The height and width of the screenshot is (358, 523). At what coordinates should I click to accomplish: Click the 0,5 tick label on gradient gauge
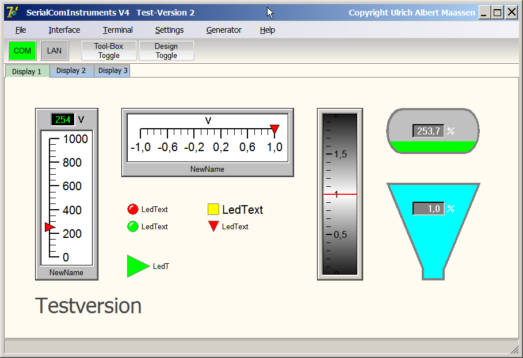(x=341, y=235)
